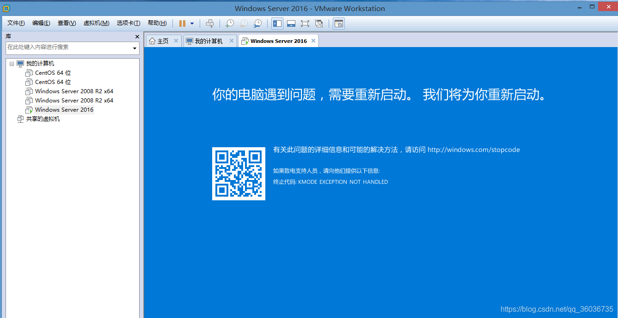Open the 查看(V) menu
This screenshot has width=618, height=318.
(x=67, y=23)
